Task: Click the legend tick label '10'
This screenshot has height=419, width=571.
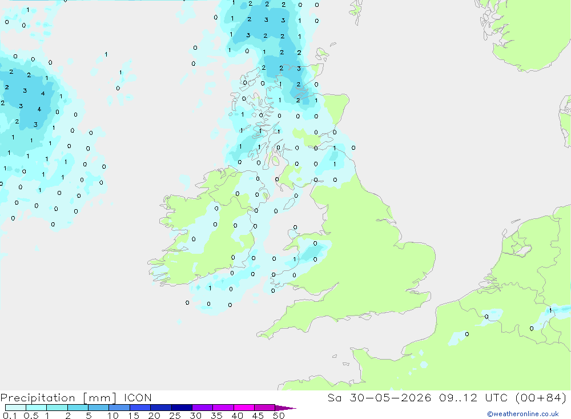Action: point(113,416)
